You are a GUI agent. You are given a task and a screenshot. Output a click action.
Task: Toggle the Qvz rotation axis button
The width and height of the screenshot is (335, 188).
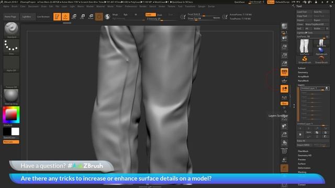(x=284, y=103)
